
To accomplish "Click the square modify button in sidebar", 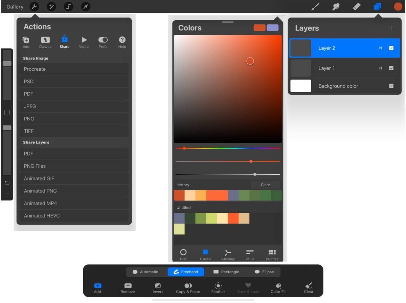I will 7,113.
